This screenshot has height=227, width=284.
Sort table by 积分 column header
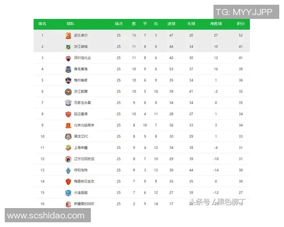240,24
